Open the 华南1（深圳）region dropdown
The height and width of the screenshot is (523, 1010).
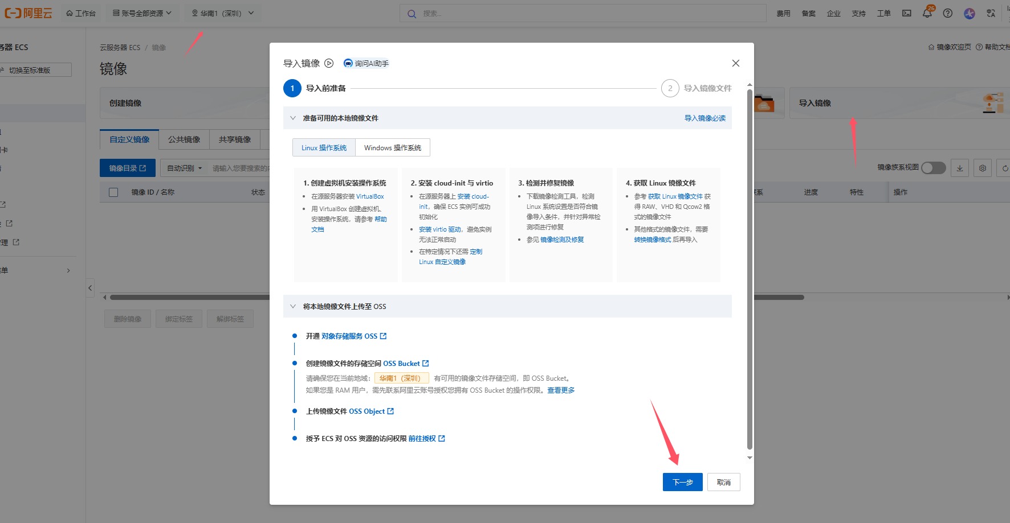coord(223,13)
